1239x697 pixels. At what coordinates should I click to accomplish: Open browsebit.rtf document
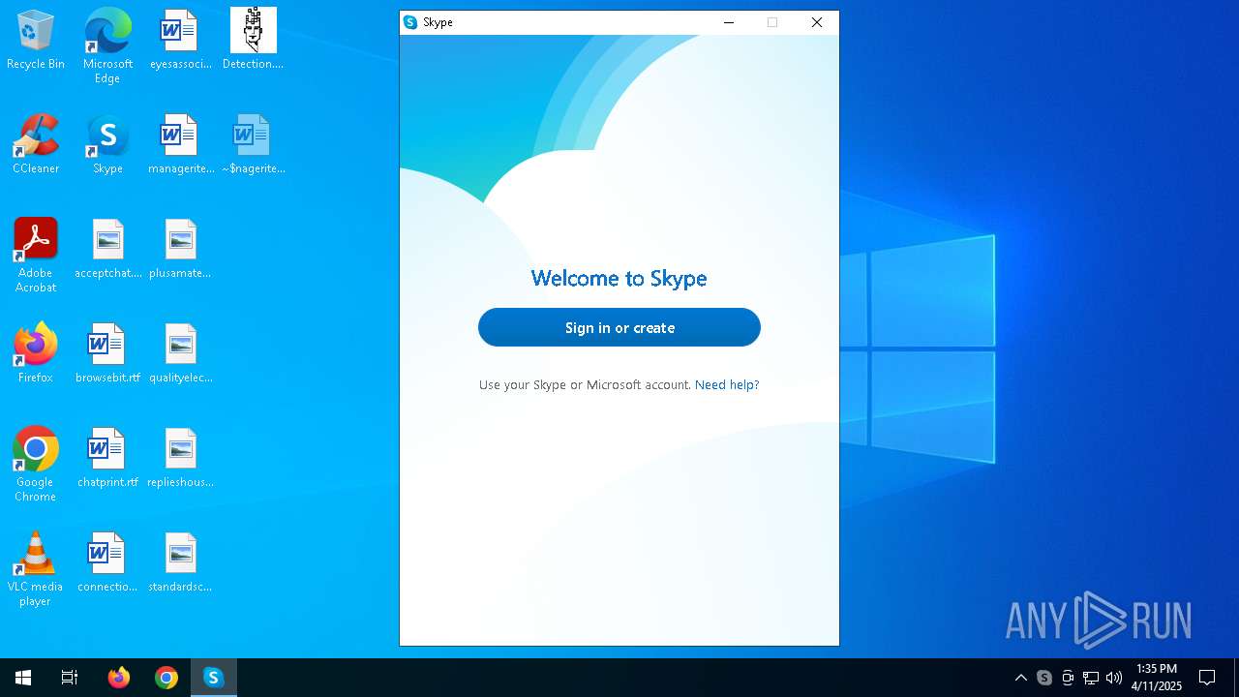coord(107,353)
